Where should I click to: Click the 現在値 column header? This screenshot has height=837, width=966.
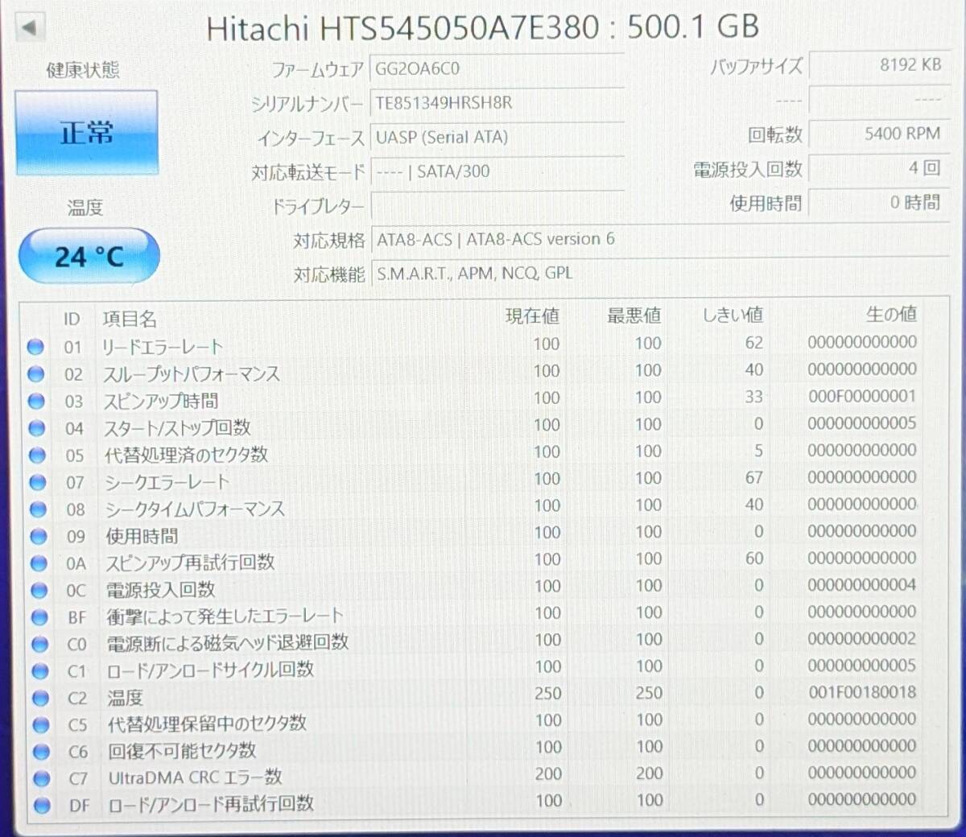point(532,316)
